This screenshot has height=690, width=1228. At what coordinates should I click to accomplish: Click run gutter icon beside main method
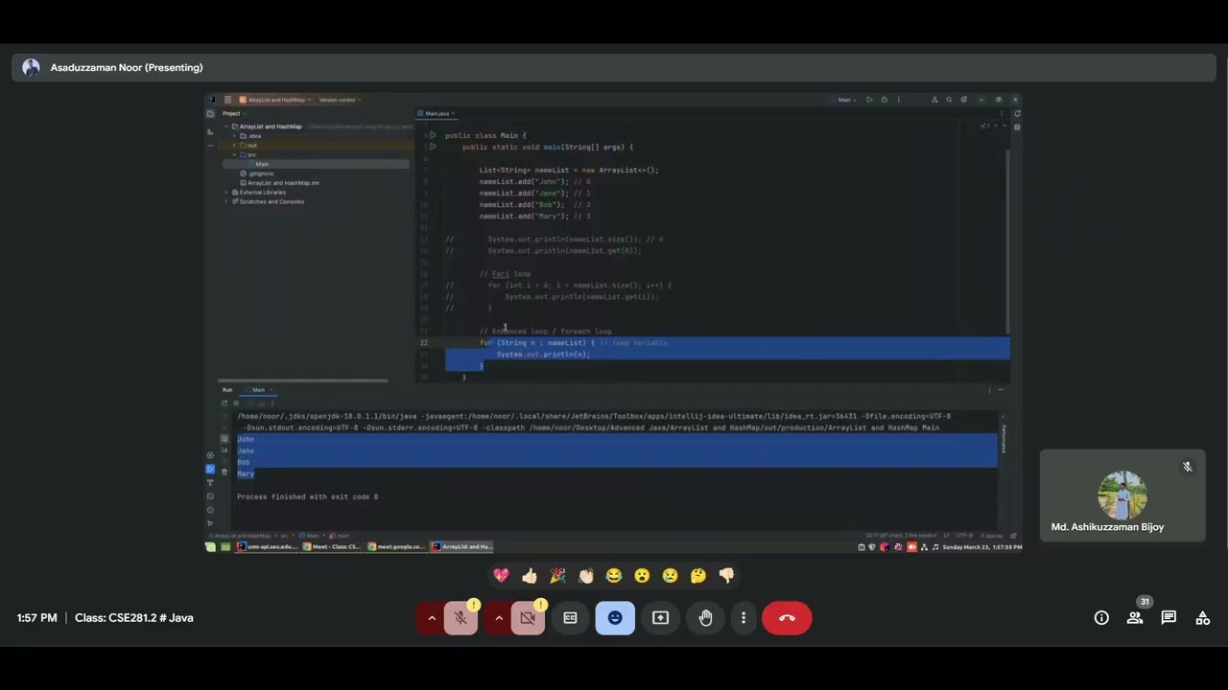click(433, 147)
